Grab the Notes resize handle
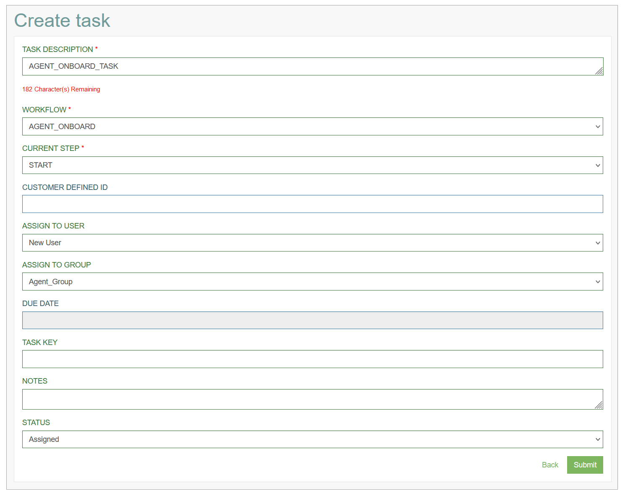Screen dimensions: 625x493 (599, 405)
